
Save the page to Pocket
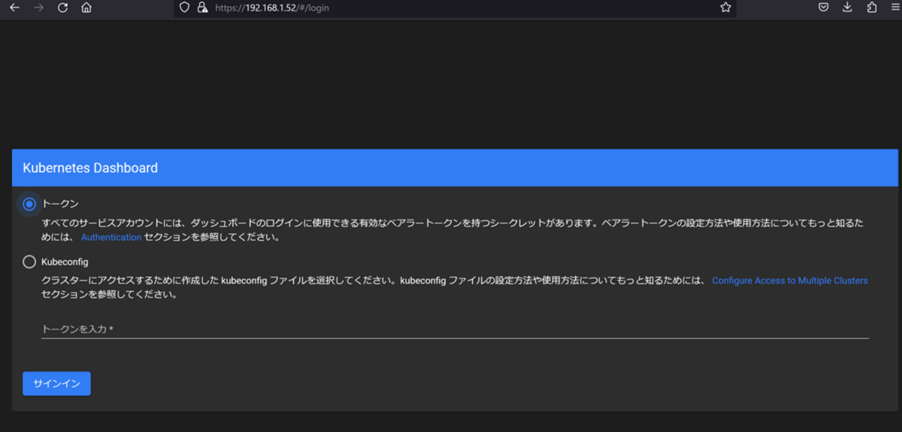[x=823, y=8]
